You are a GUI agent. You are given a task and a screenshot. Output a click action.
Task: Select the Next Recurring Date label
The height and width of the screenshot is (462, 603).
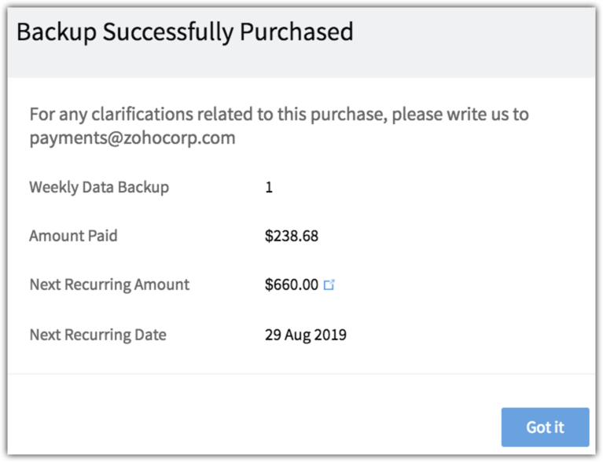point(97,335)
